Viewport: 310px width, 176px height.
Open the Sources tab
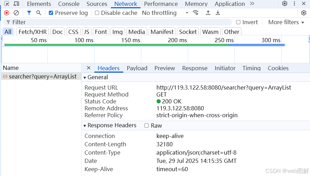(97, 4)
